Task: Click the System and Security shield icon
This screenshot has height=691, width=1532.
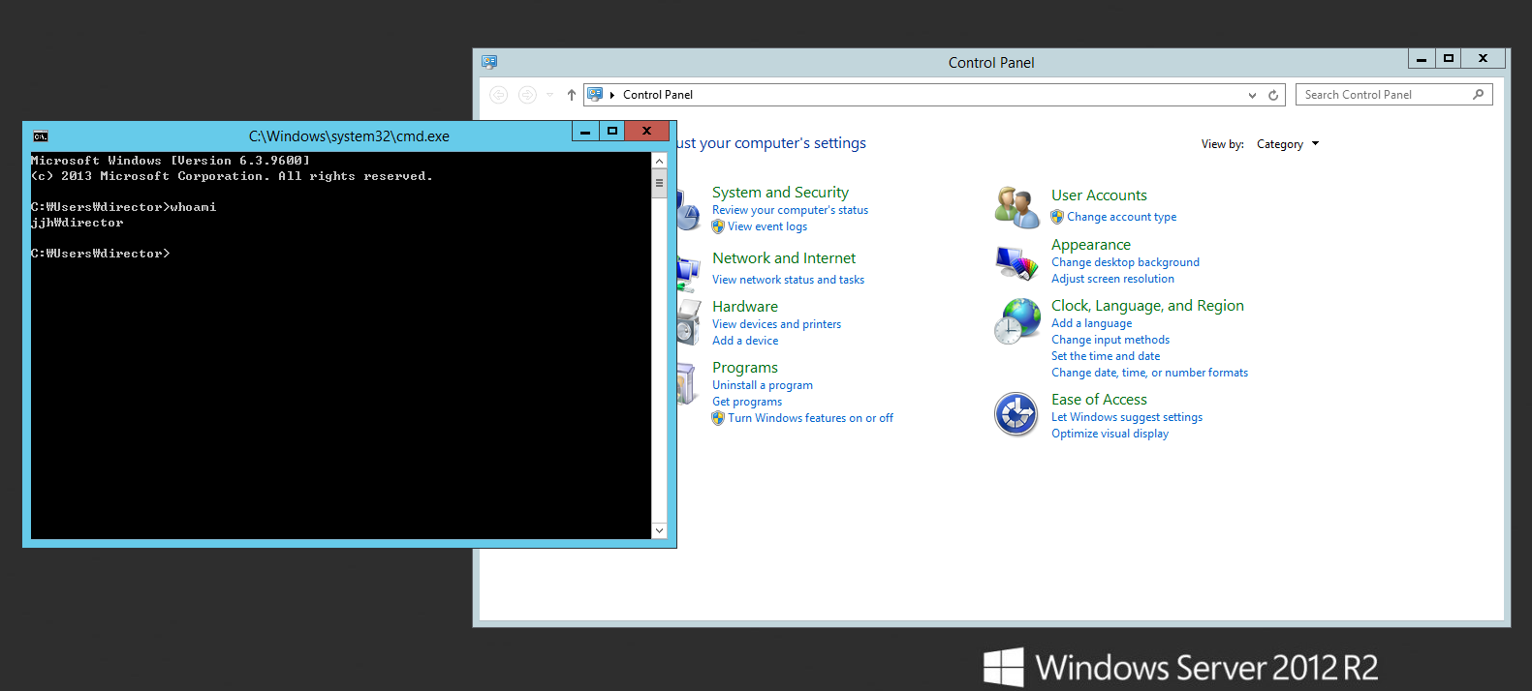Action: (688, 210)
